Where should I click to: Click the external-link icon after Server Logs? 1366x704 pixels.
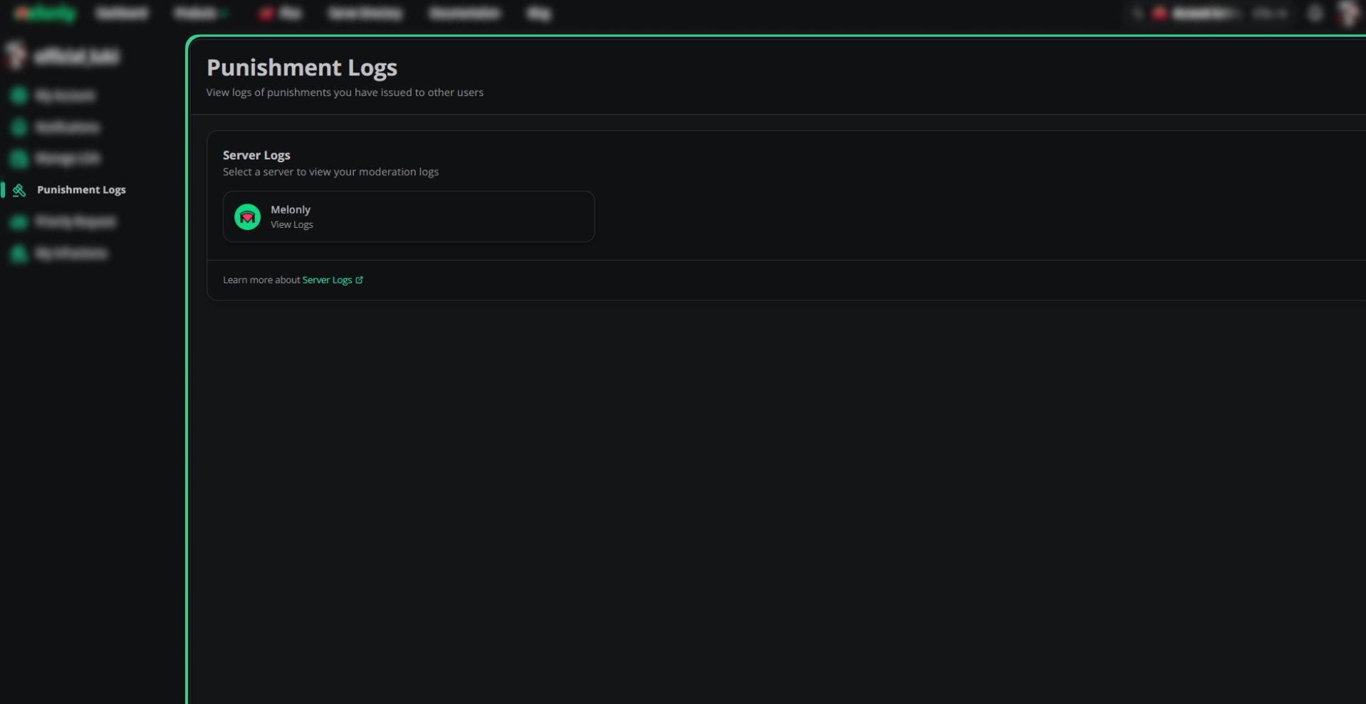359,280
